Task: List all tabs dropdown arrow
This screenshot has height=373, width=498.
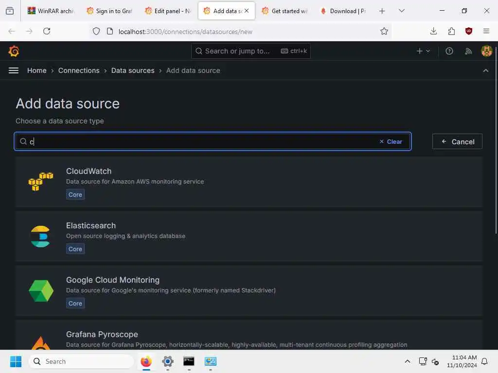Action: click(x=401, y=11)
